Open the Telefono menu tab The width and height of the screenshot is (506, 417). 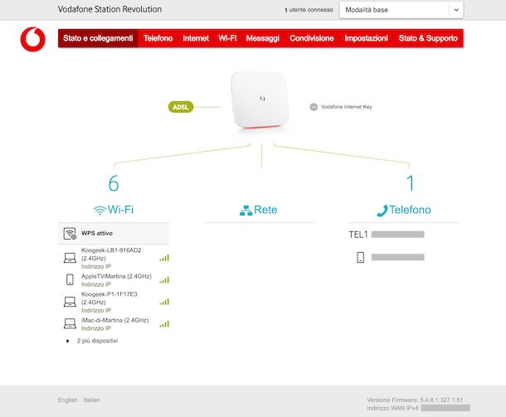point(158,38)
